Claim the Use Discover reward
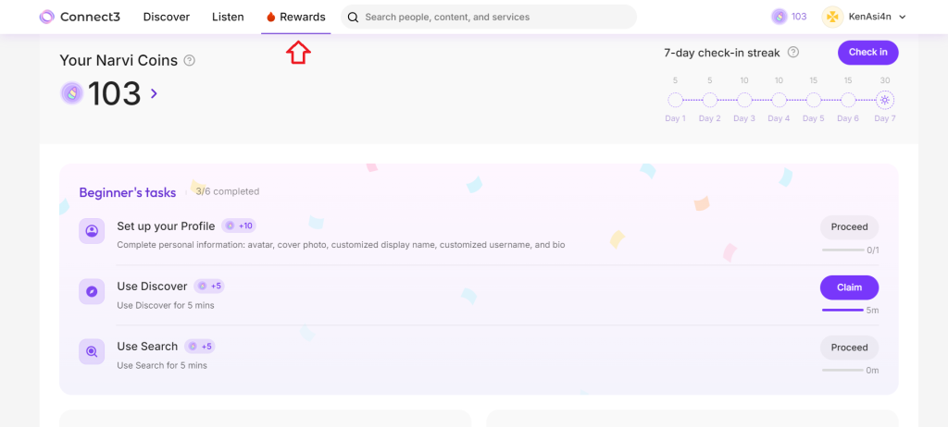948x427 pixels. [849, 287]
